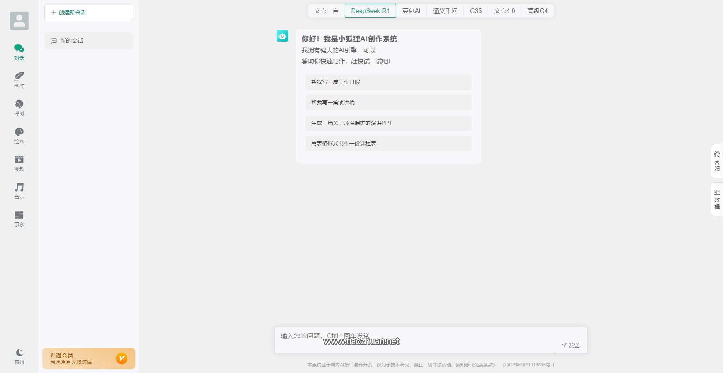Screen dimensions: 723x373
Task: Choose prompt 帮我写一篇工作日报
Action: click(389, 82)
